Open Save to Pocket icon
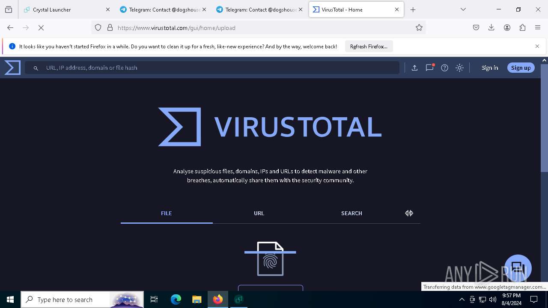Screen dimensions: 548x308 pyautogui.click(x=476, y=27)
